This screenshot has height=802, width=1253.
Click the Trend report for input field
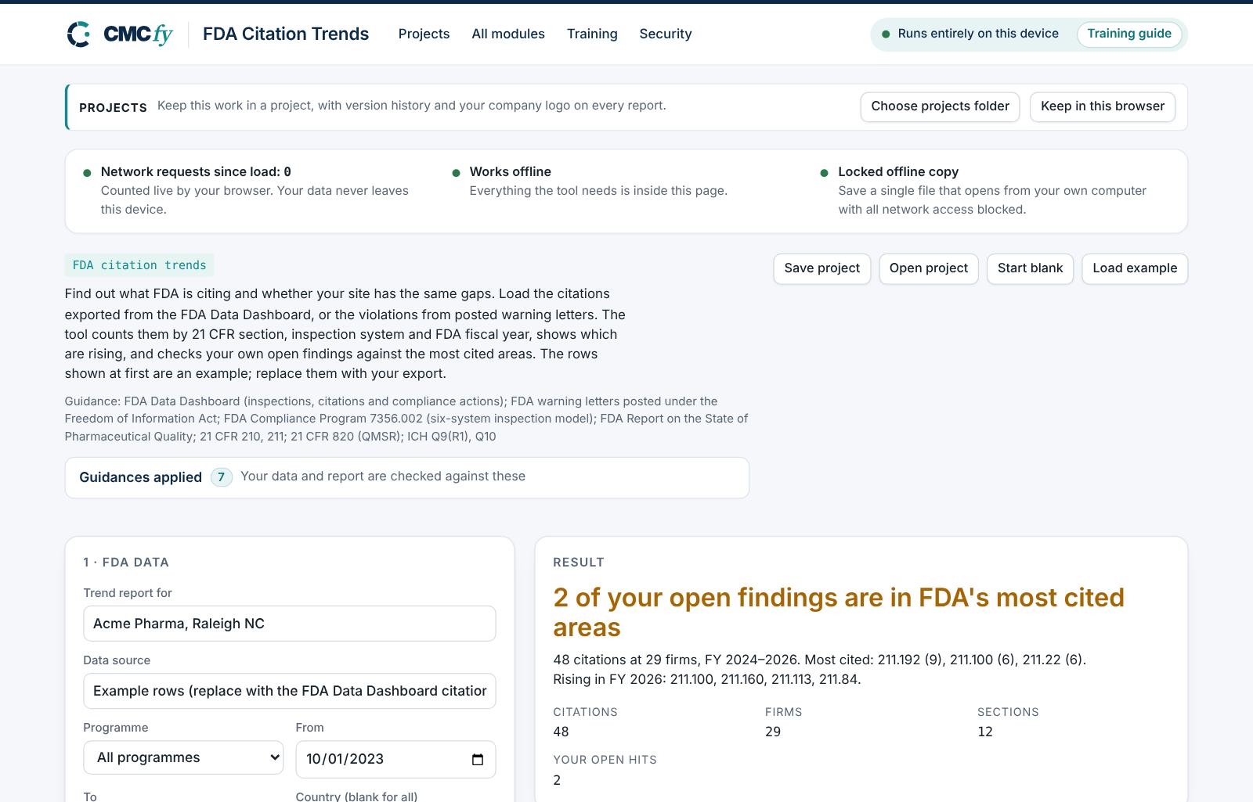coord(289,624)
